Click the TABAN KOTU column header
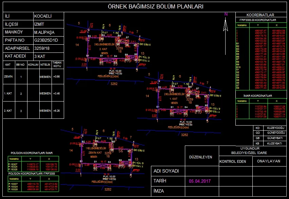289x199 pixels. (x=57, y=64)
